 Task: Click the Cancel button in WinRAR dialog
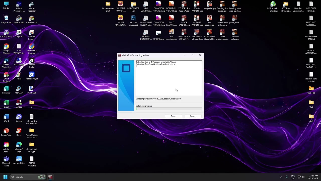point(193,116)
